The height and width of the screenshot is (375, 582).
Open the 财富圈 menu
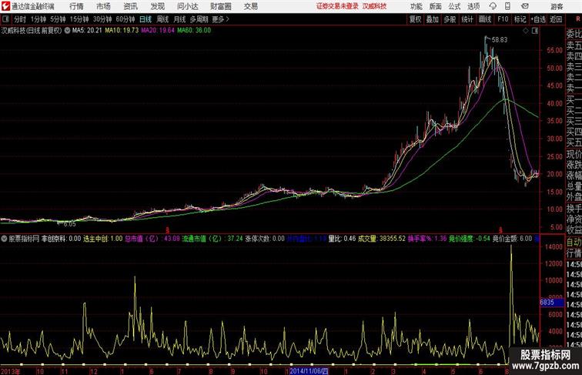(x=220, y=6)
